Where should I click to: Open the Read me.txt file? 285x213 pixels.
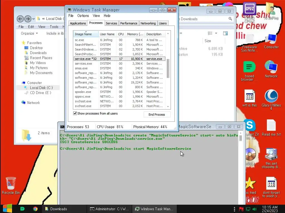271,128
